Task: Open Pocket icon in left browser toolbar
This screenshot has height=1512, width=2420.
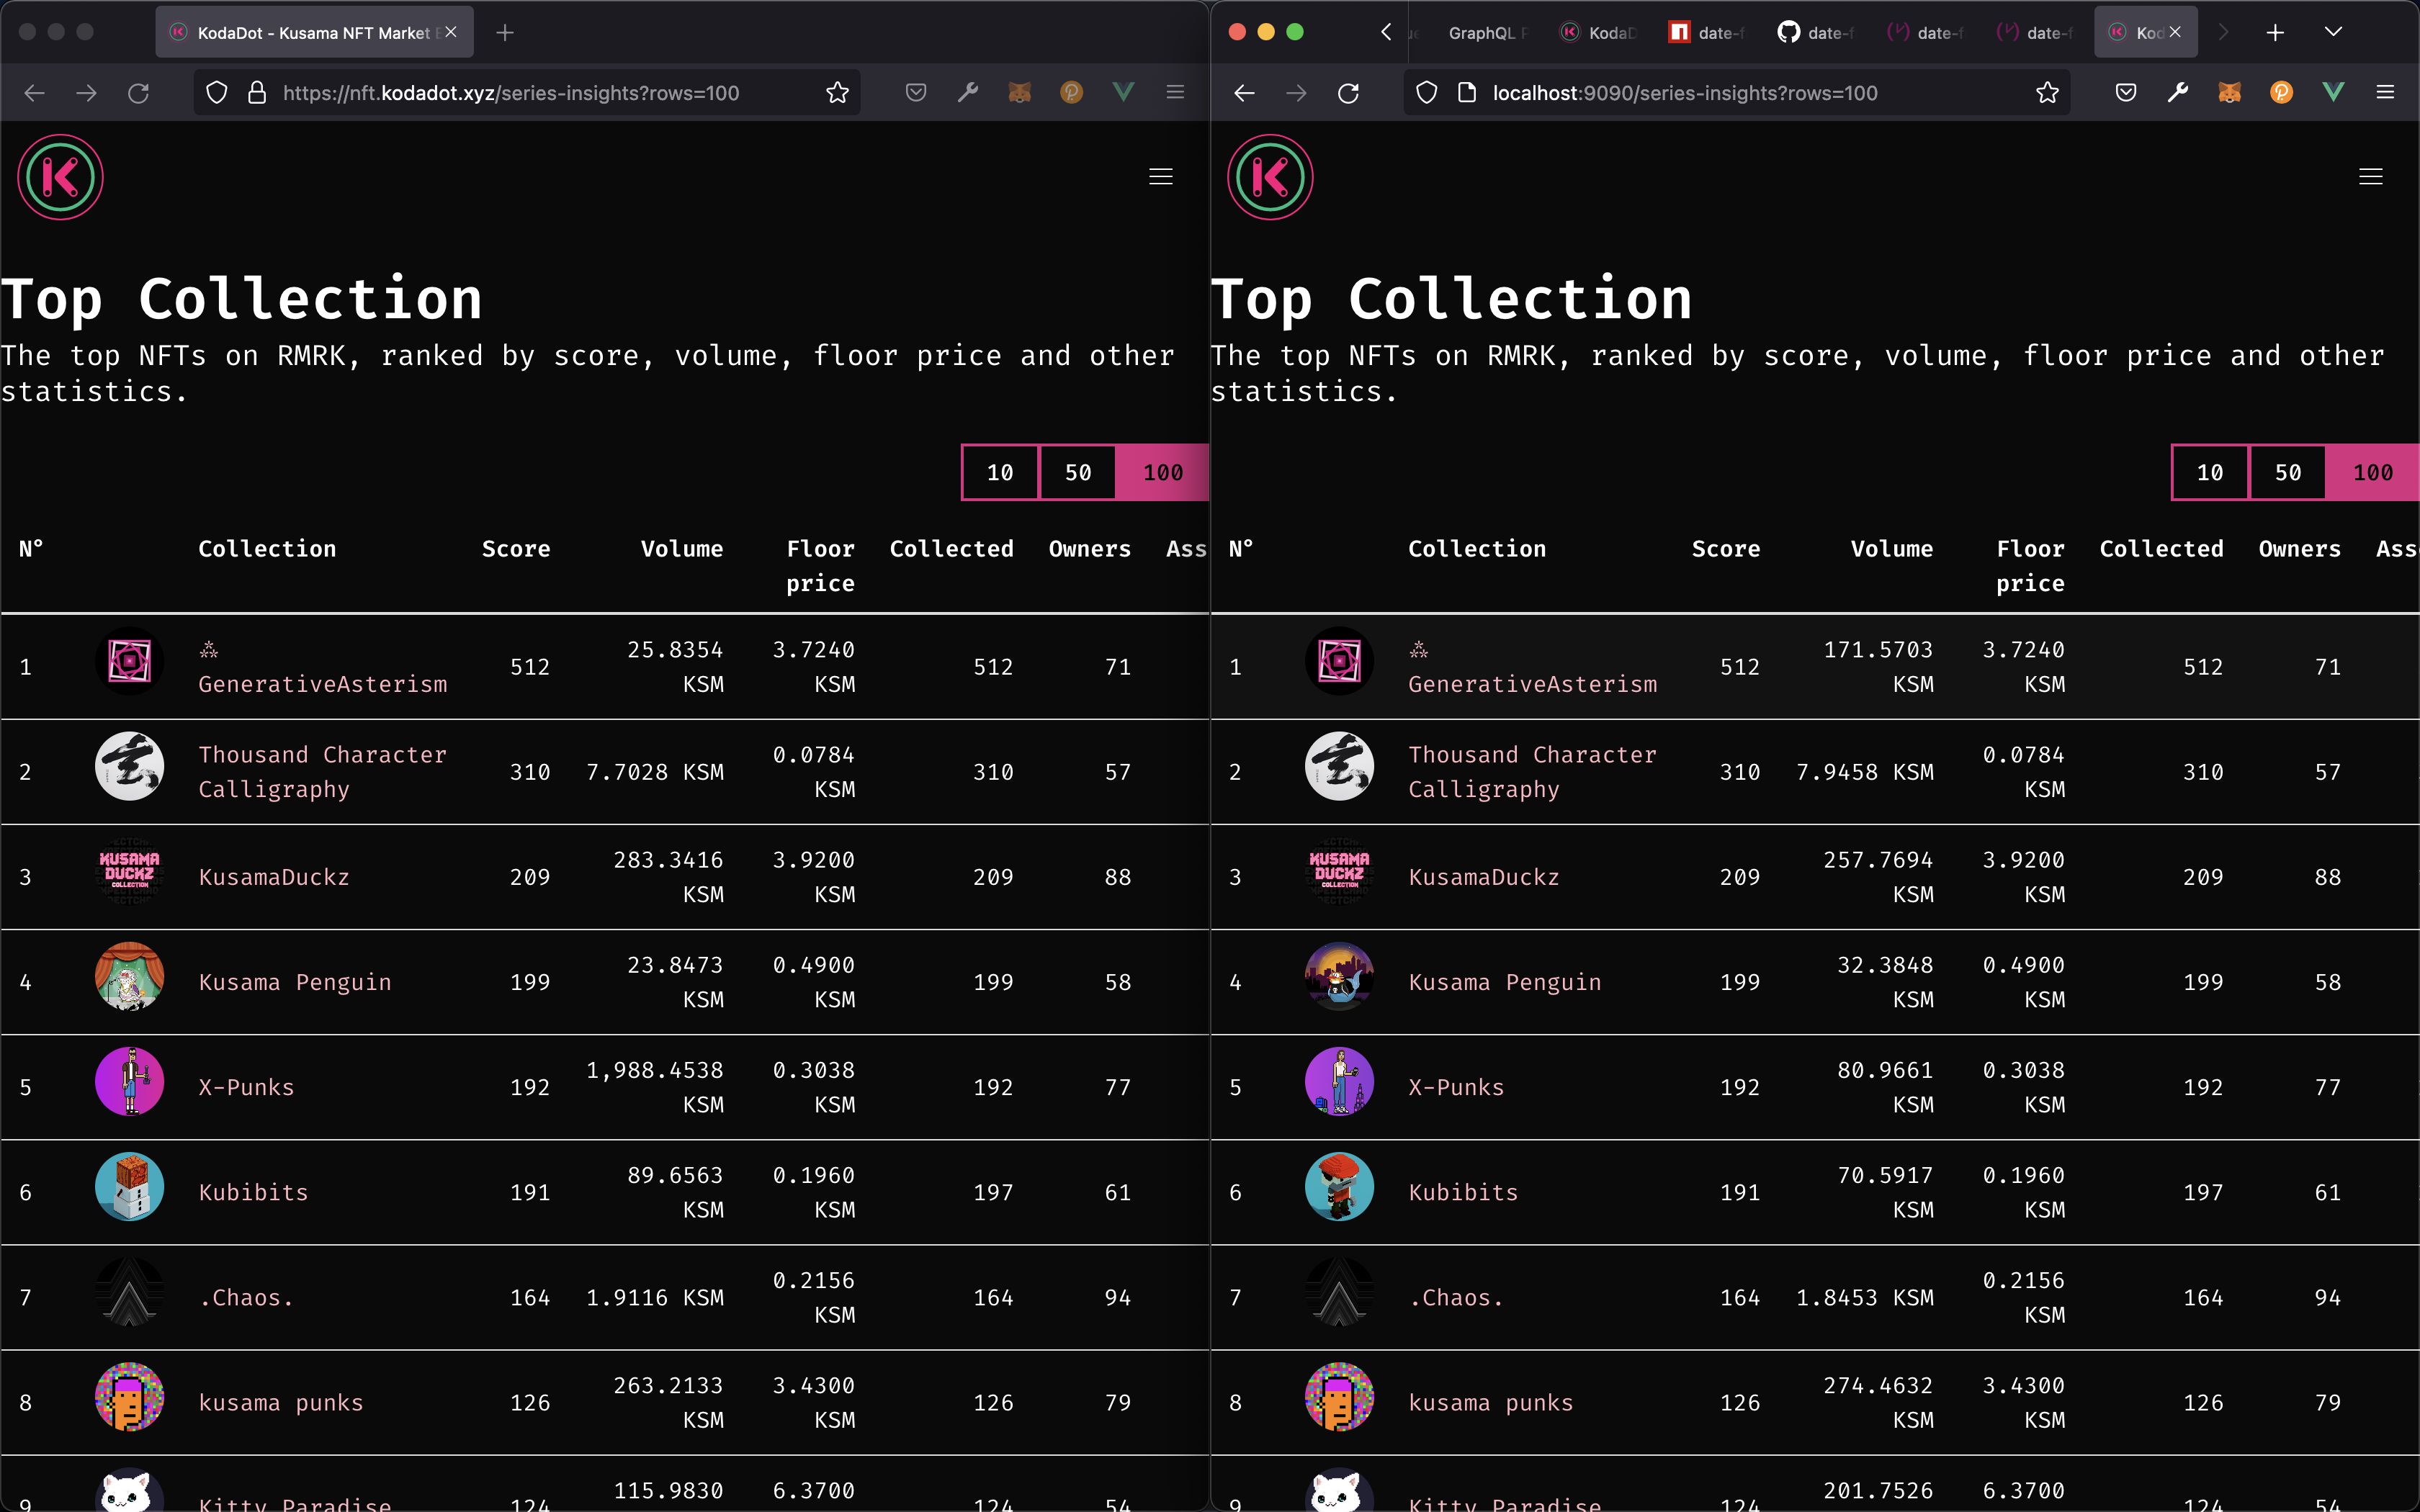Action: tap(915, 93)
